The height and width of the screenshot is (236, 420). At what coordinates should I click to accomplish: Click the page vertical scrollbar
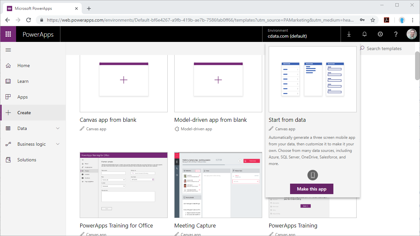pos(417,65)
